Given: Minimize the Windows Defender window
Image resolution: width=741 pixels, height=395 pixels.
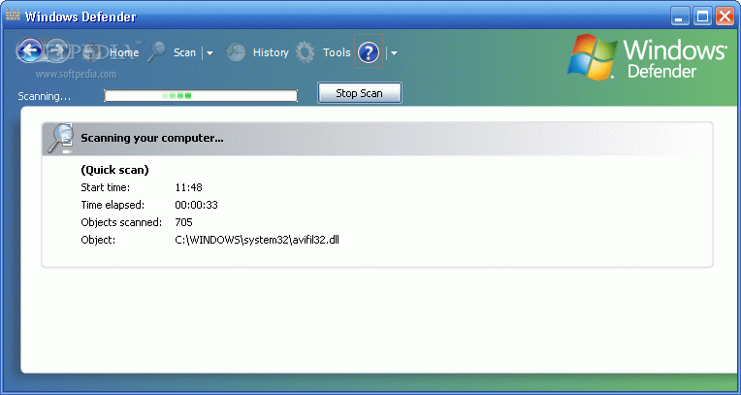Looking at the screenshot, I should pos(681,17).
